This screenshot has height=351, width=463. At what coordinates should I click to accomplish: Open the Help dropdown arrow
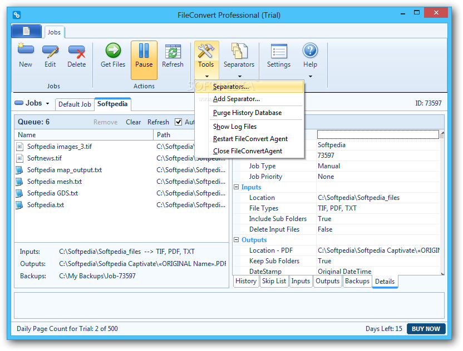click(311, 76)
